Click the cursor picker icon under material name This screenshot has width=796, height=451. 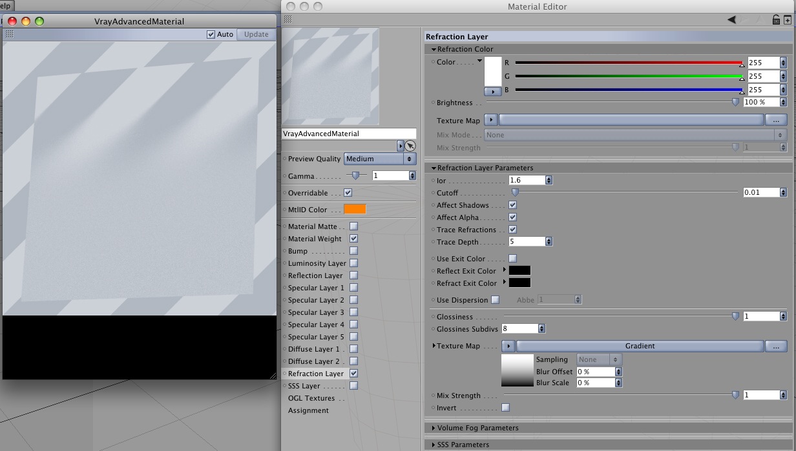point(410,146)
